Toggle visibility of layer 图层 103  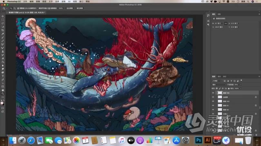(213, 101)
